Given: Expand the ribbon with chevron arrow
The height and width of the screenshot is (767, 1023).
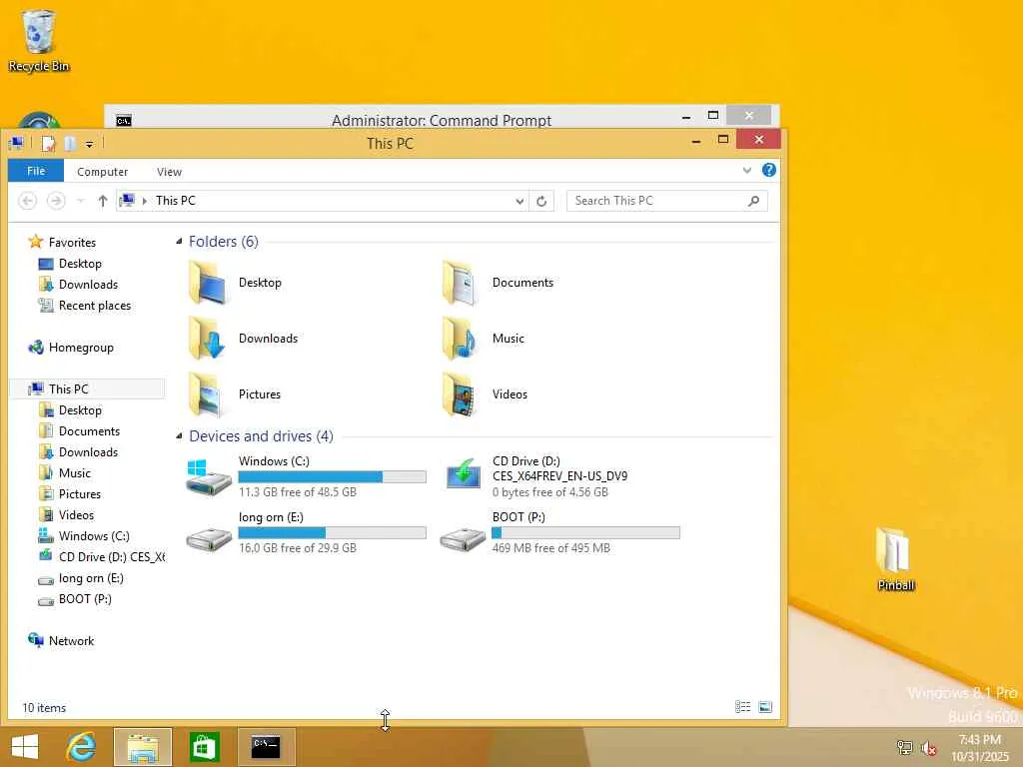Looking at the screenshot, I should [x=747, y=170].
